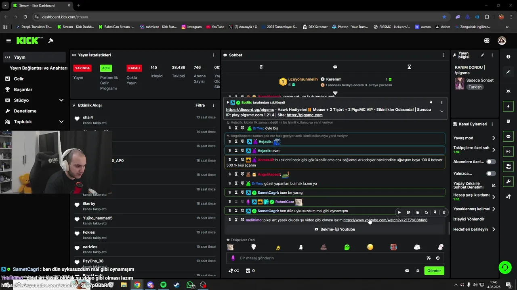Open the discord.gg/pigsmc link

250,110
